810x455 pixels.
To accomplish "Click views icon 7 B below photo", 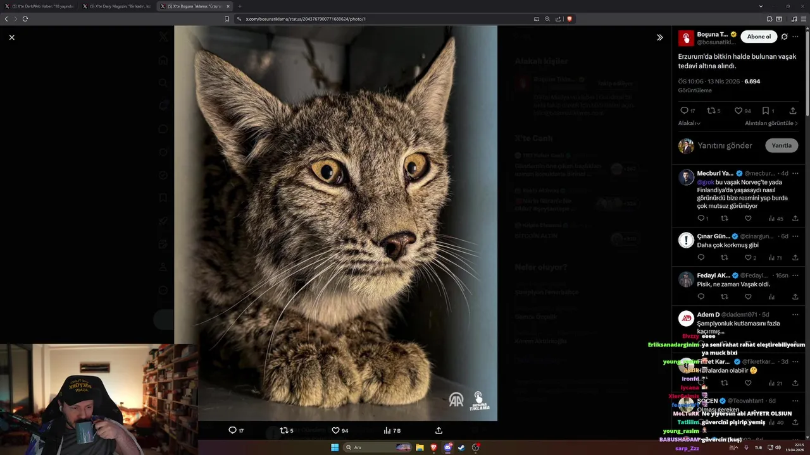I will [392, 430].
